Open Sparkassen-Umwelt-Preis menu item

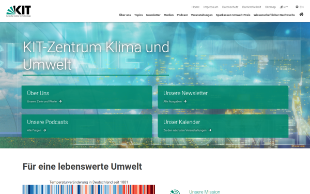coord(233,15)
